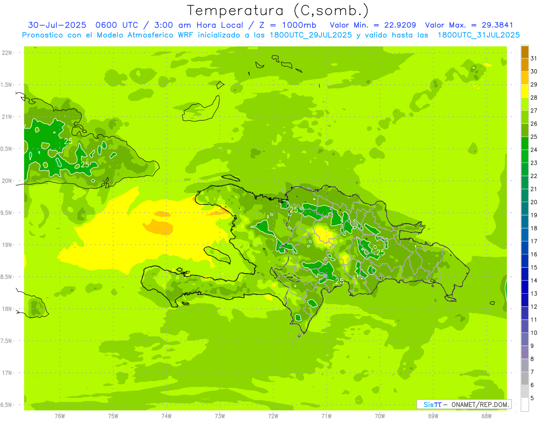Click the 'Valor Max. = 29.3841' value
Viewport: 546px width, 422px height.
(470, 25)
